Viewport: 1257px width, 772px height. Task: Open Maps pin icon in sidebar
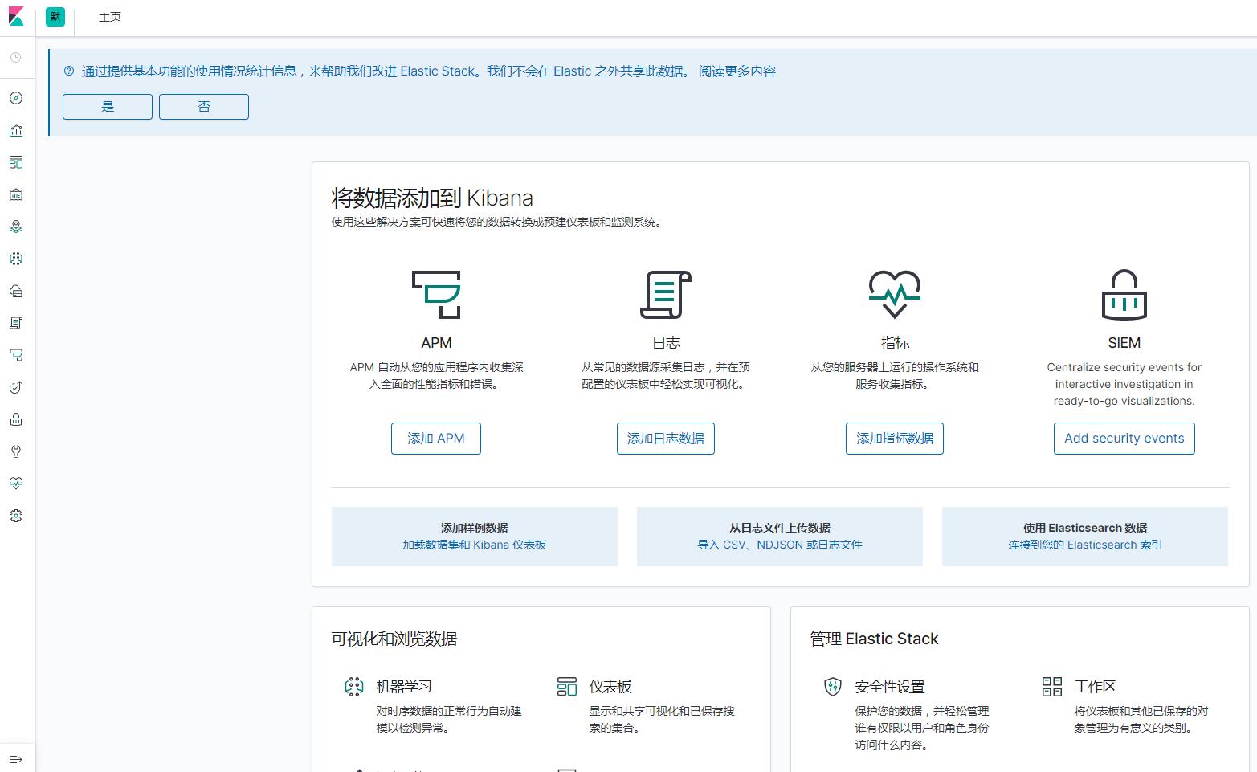click(x=16, y=227)
